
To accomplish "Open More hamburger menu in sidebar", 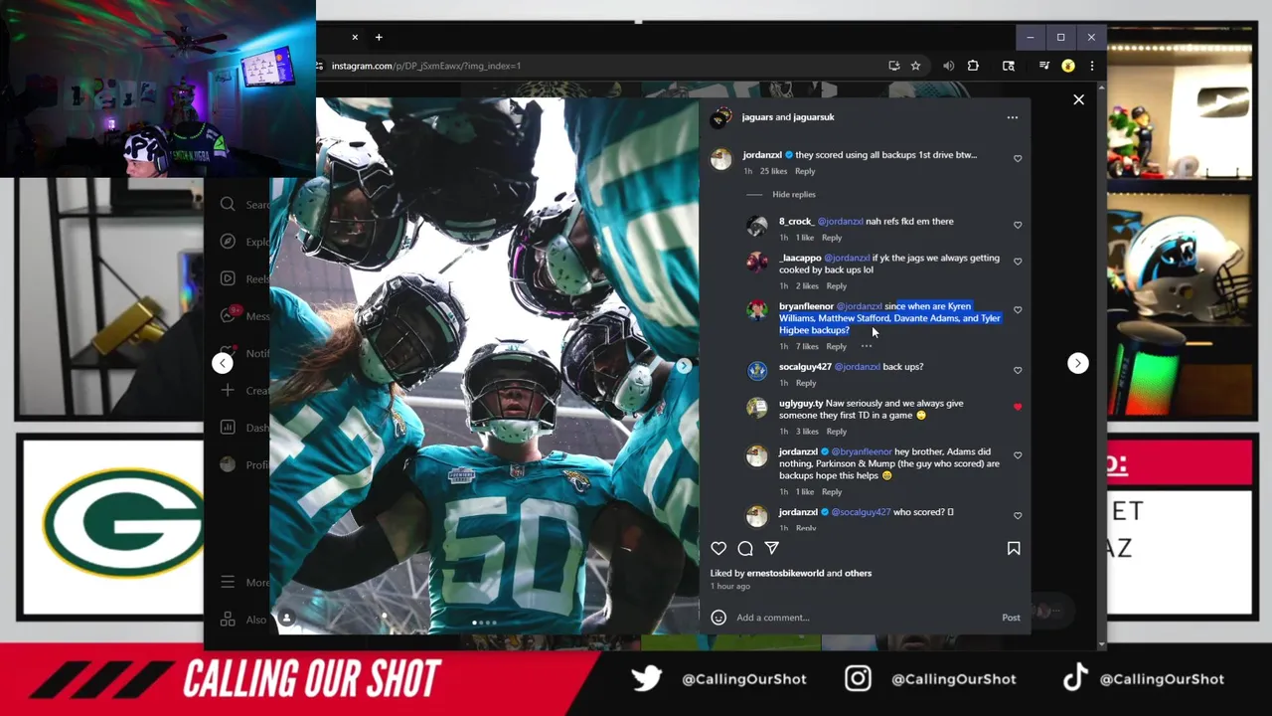I will (228, 582).
